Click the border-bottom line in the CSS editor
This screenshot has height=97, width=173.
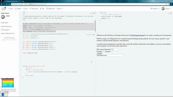pyautogui.click(x=111, y=16)
